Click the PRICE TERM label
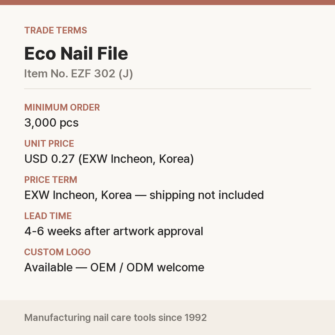This screenshot has width=335, height=335. [51, 180]
